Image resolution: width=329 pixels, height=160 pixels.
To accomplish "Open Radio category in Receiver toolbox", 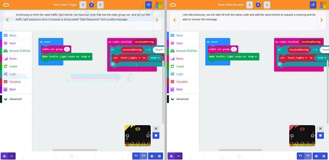I will 183,59.
